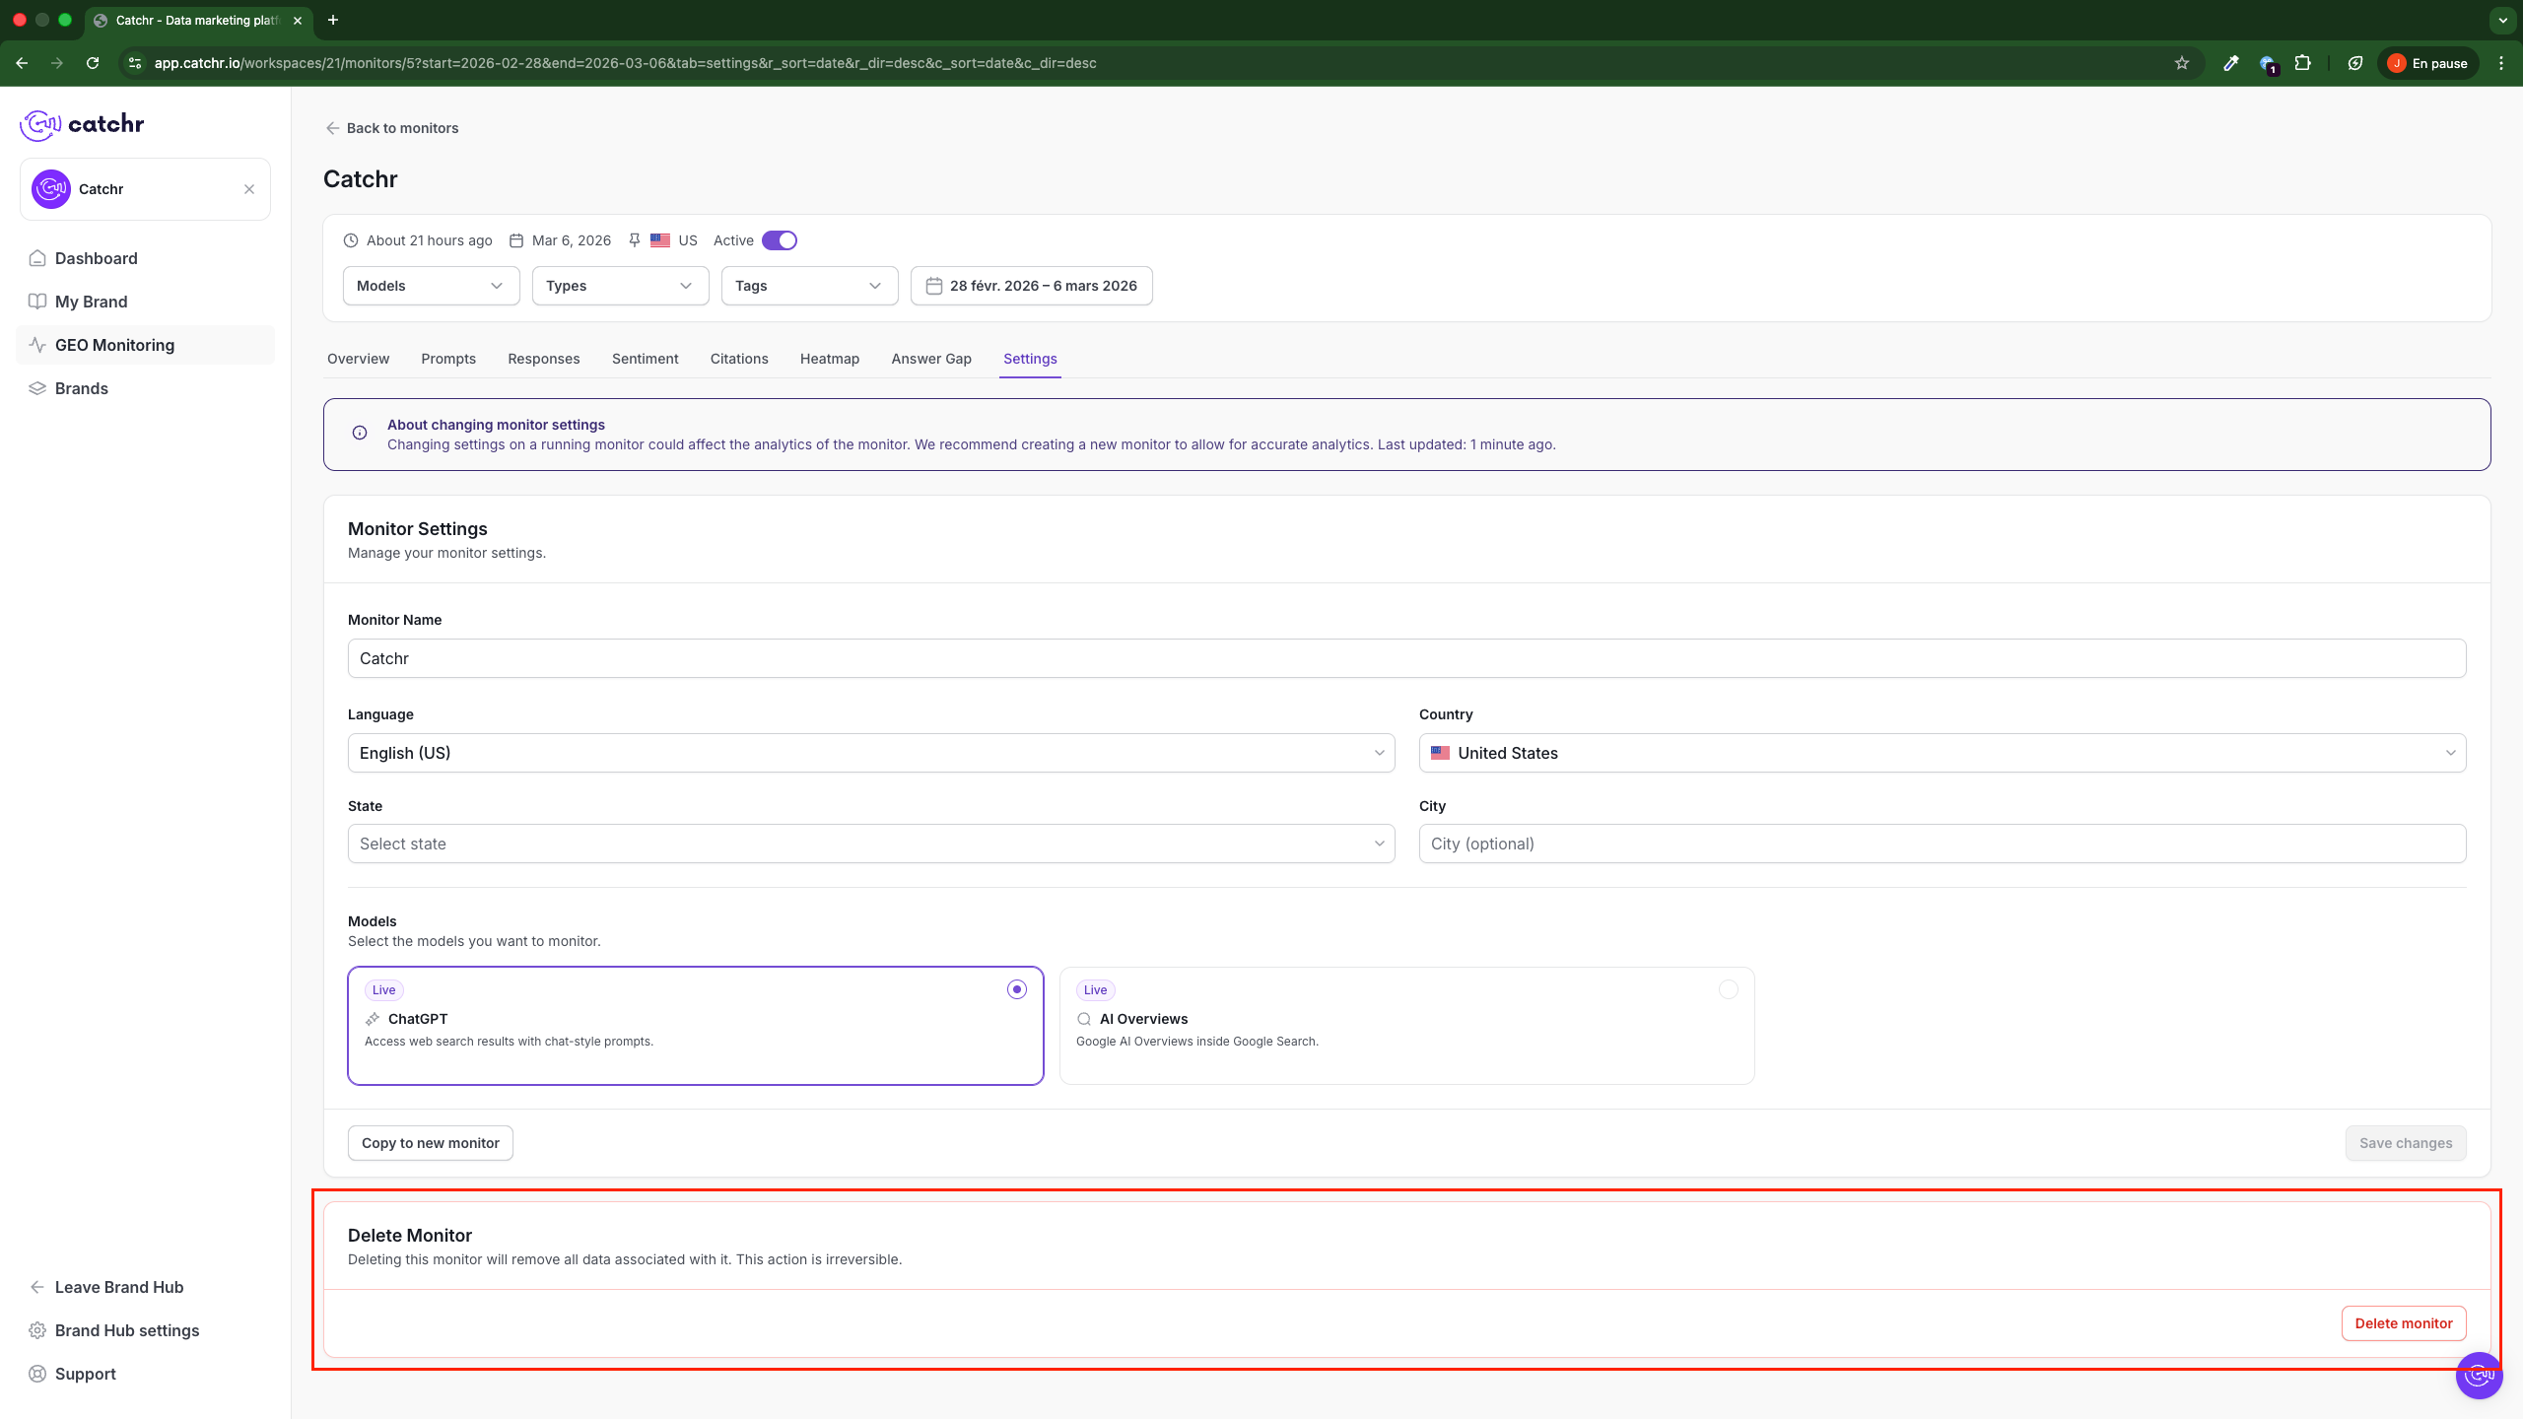
Task: Click the My Brand book icon
Action: point(37,302)
